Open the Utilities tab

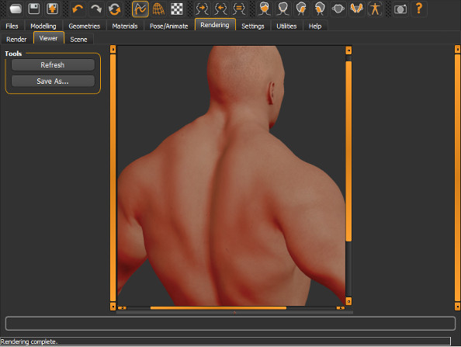click(x=286, y=26)
